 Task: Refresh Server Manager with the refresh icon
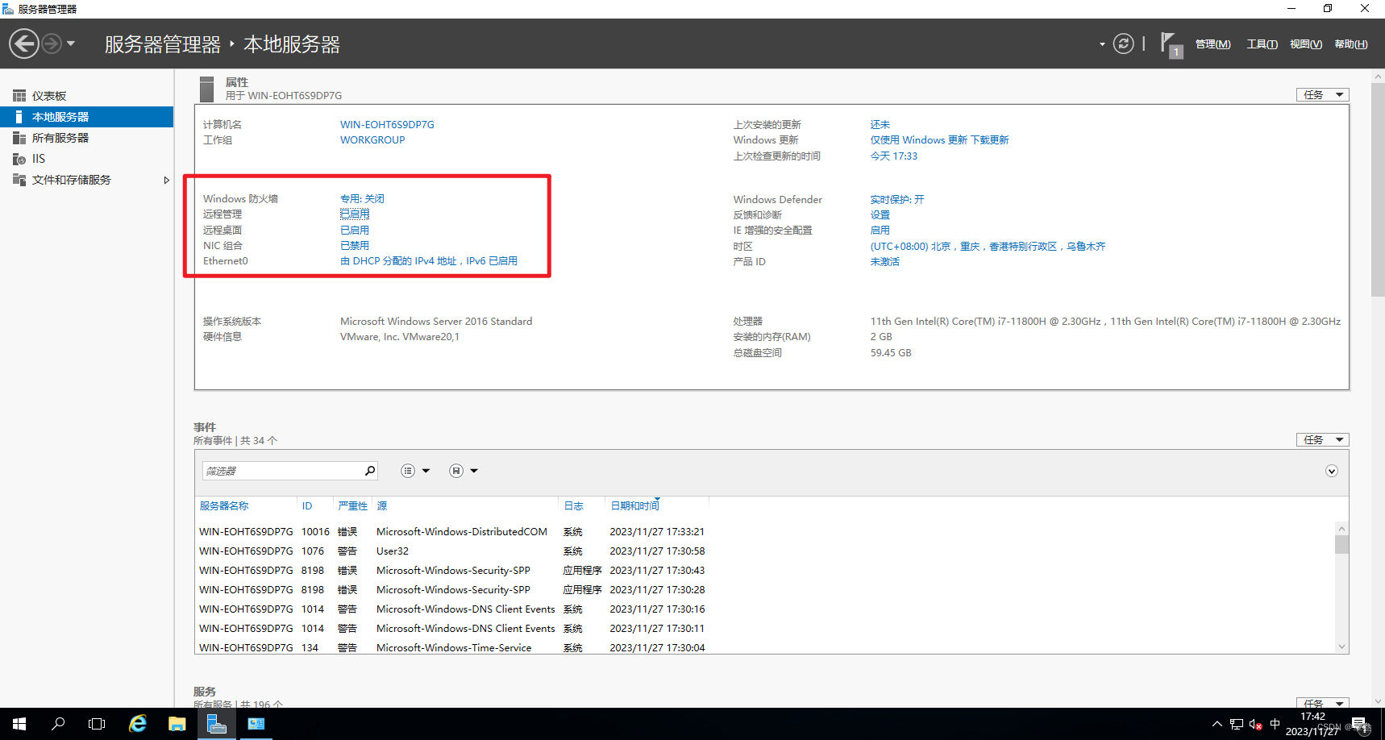(x=1123, y=44)
